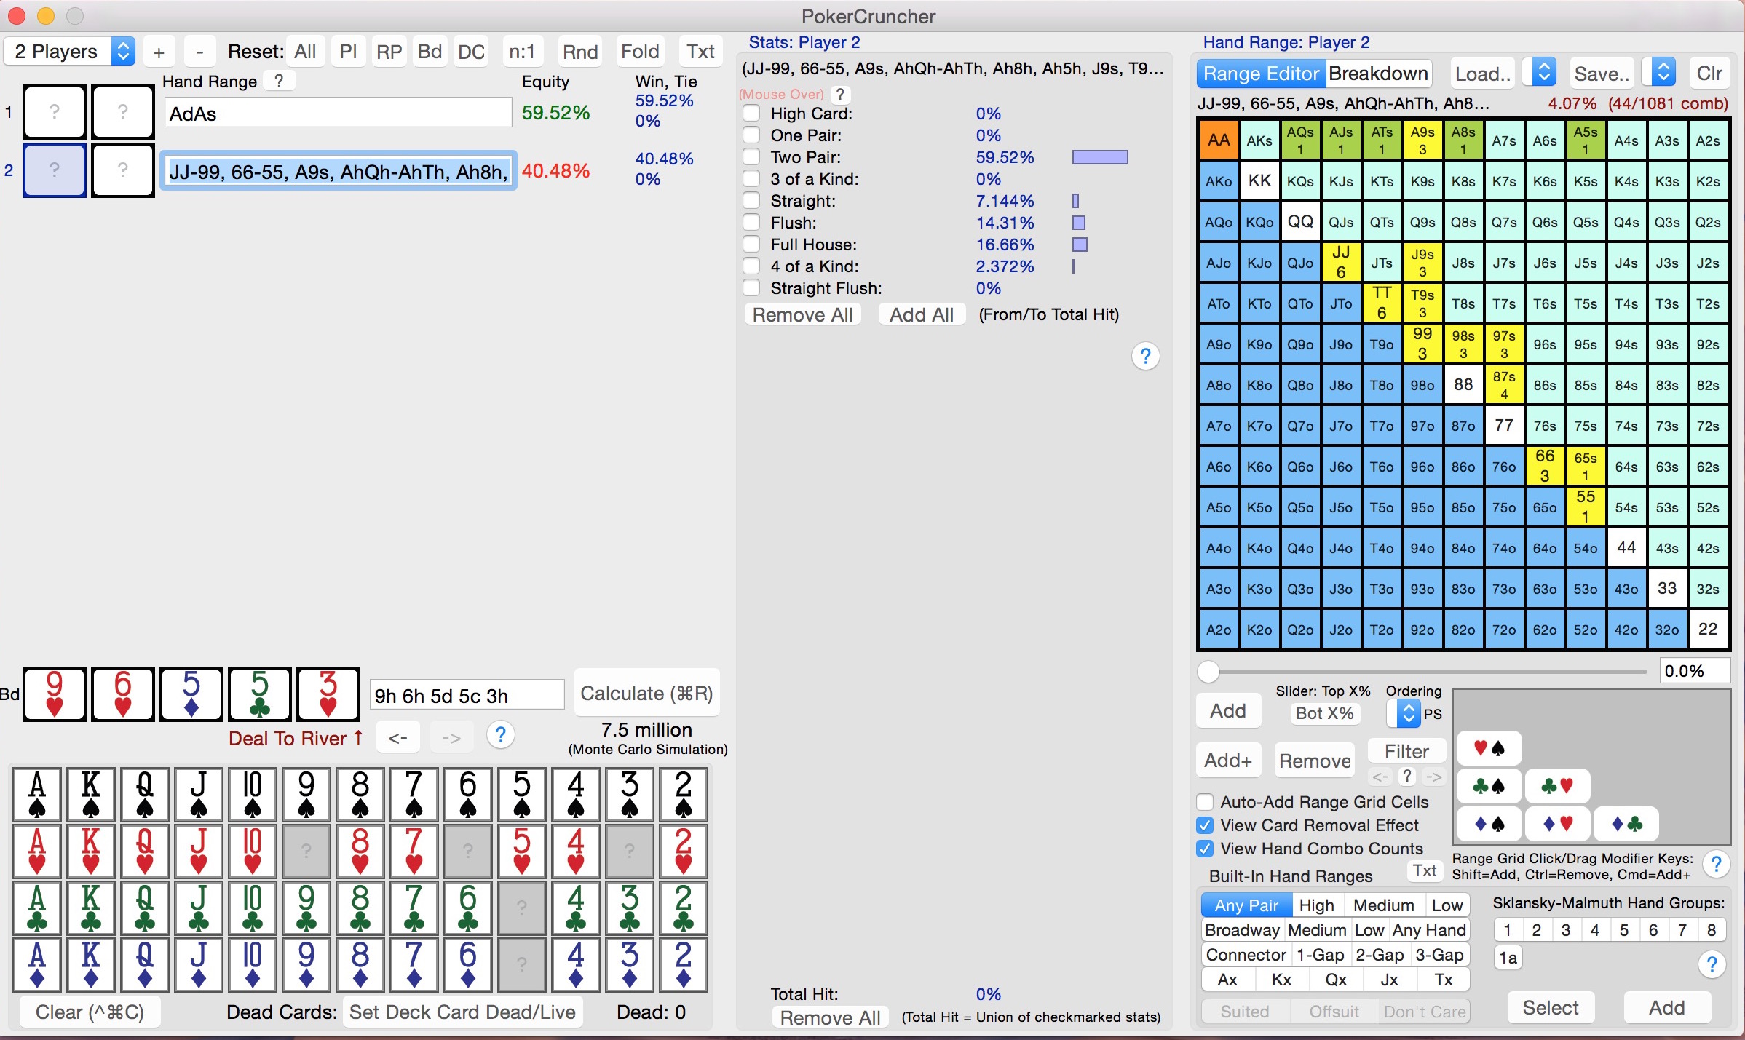The image size is (1745, 1040).
Task: Select the club-spade suit combo filter
Action: click(1489, 786)
